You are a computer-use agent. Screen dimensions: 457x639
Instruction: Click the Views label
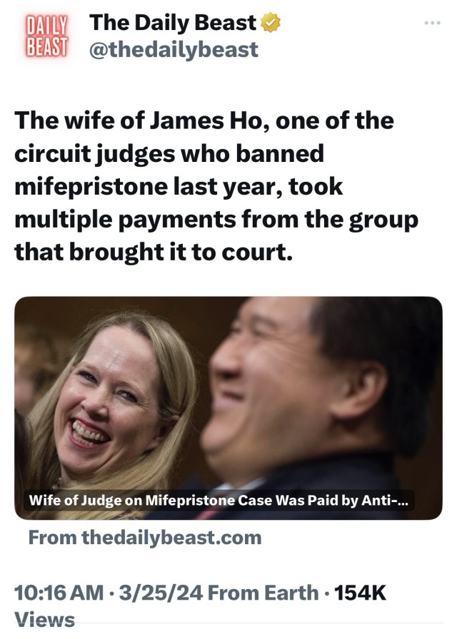[45, 620]
